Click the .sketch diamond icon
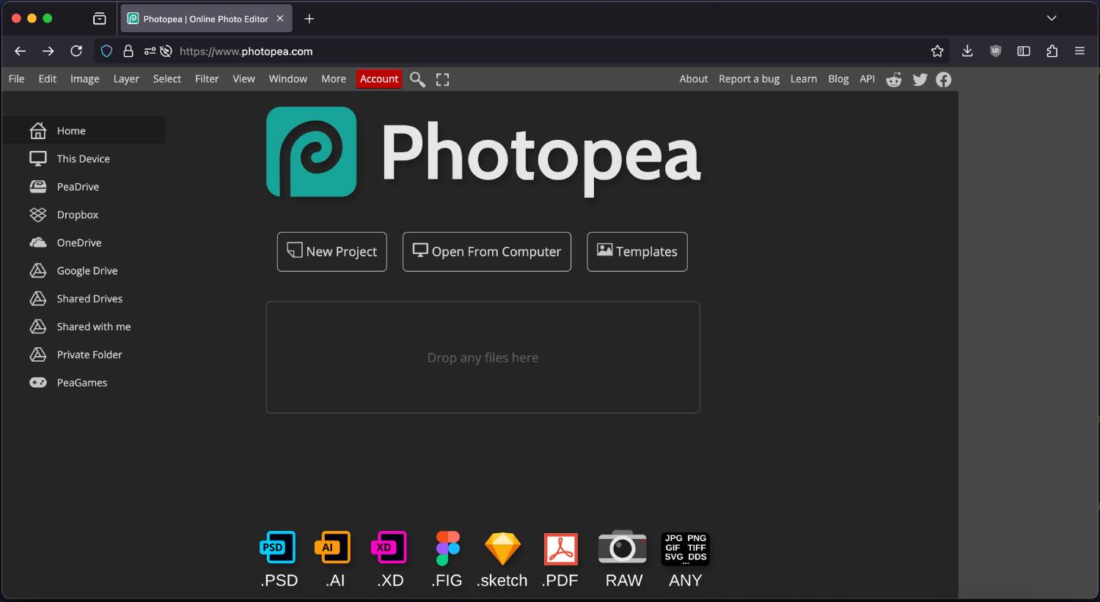Screen dimensions: 1100x602 (503, 549)
